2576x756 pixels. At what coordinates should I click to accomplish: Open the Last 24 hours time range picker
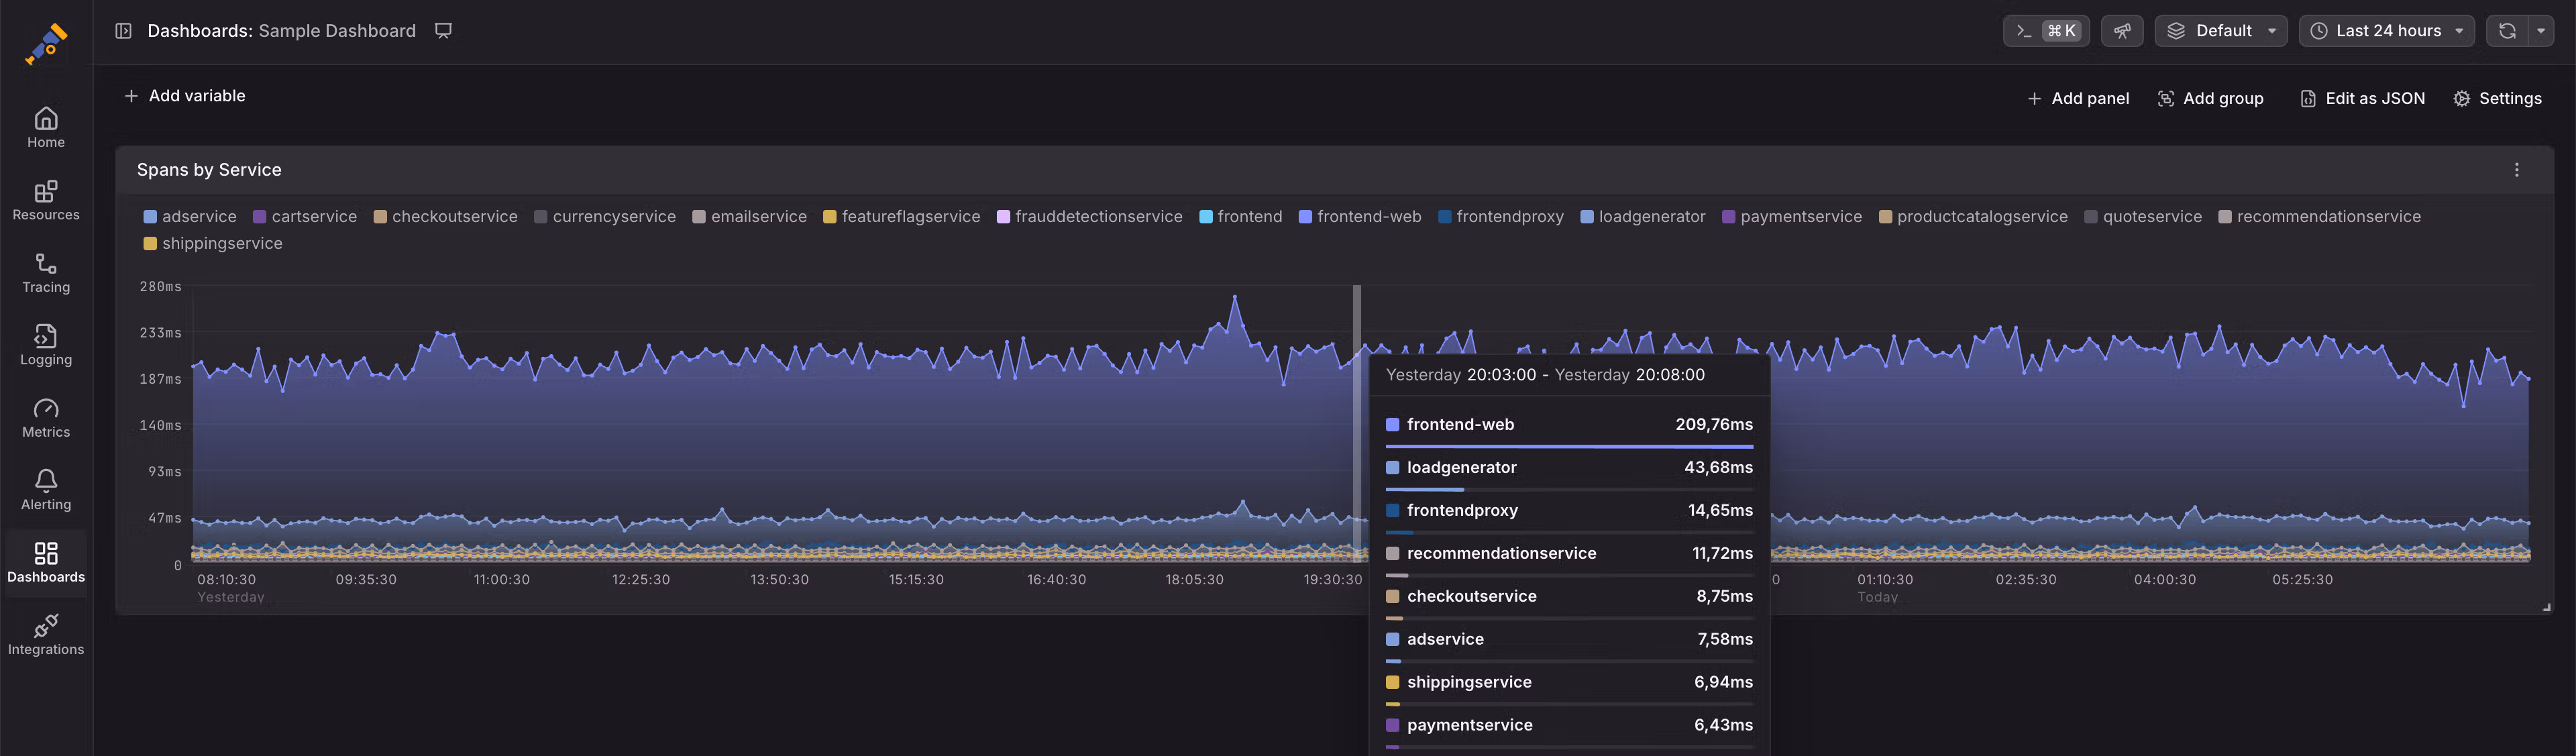coord(2386,30)
